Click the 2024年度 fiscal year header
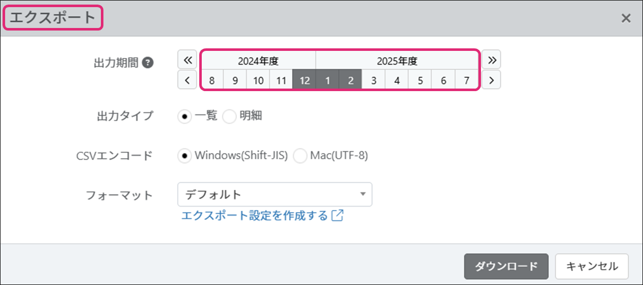Viewport: 643px width, 285px height. [258, 61]
